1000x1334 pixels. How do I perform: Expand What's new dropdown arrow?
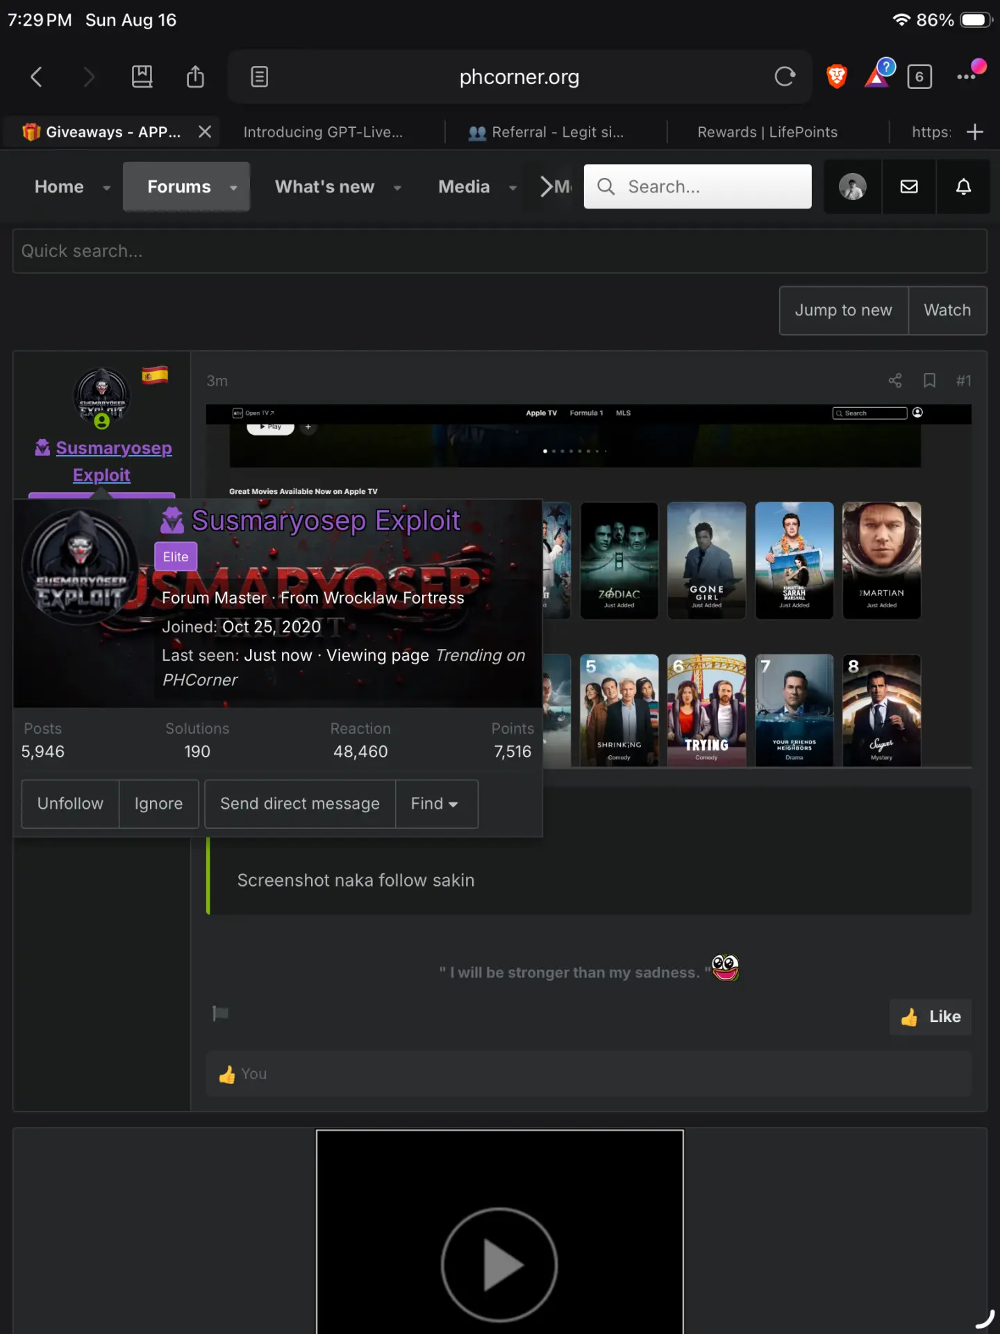397,188
